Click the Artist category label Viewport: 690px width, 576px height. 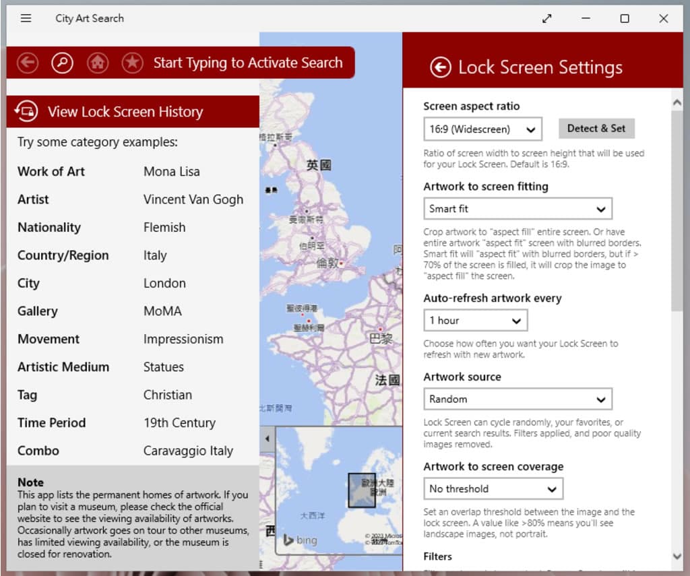click(33, 199)
